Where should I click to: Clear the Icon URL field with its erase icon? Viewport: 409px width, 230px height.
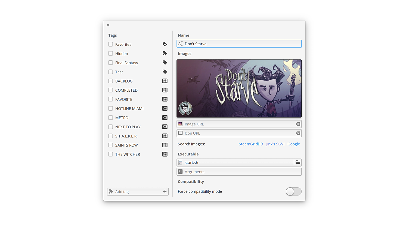[298, 133]
